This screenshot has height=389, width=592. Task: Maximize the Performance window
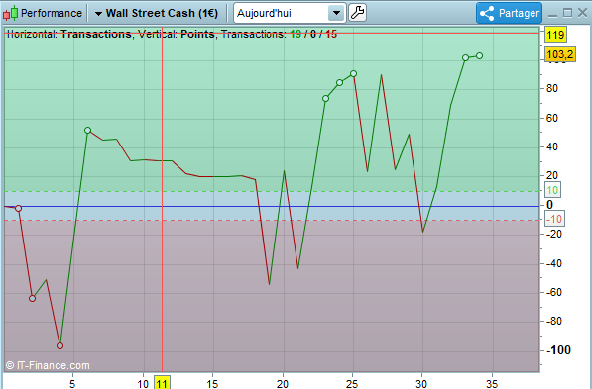[567, 13]
